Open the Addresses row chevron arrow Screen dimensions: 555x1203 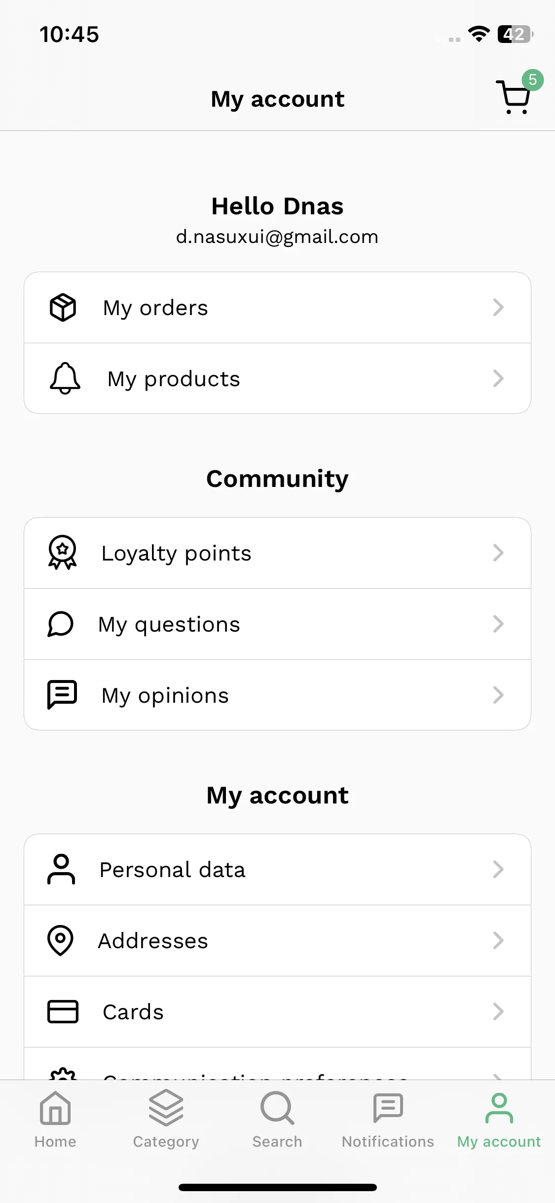[x=498, y=940]
